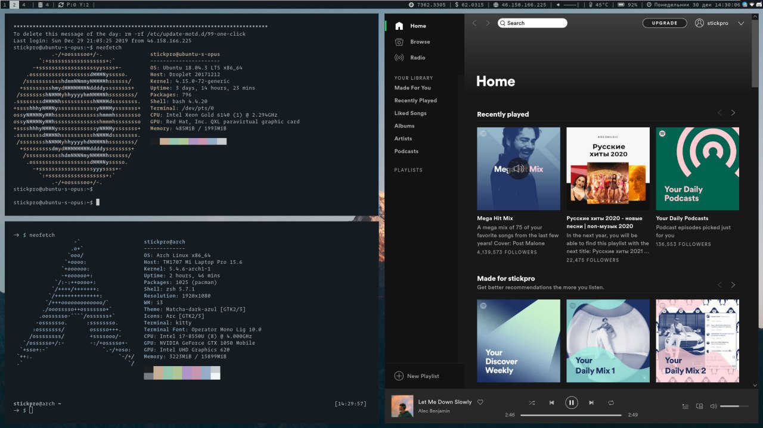Expand the account dropdown chevron beside stickpro
Image resolution: width=763 pixels, height=428 pixels.
[741, 24]
